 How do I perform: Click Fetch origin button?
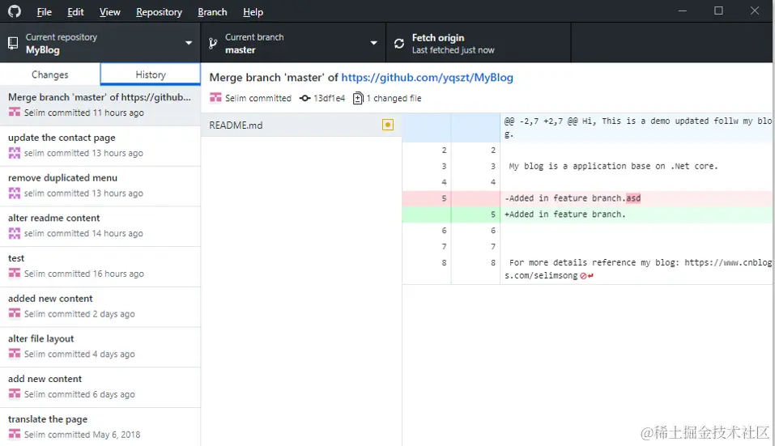478,43
